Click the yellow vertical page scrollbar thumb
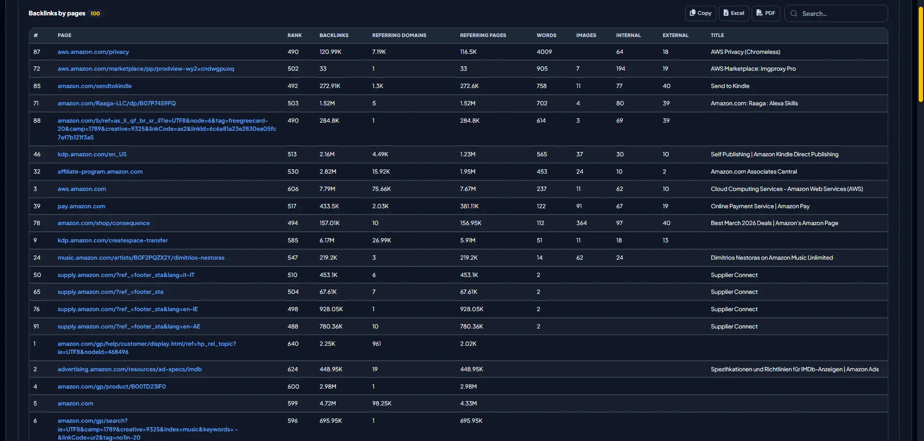Image resolution: width=924 pixels, height=441 pixels. pyautogui.click(x=921, y=54)
